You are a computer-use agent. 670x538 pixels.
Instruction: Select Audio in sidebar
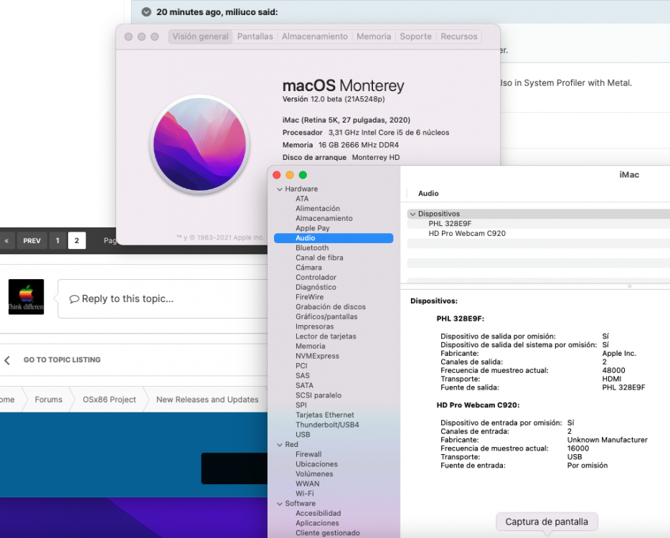click(x=334, y=238)
